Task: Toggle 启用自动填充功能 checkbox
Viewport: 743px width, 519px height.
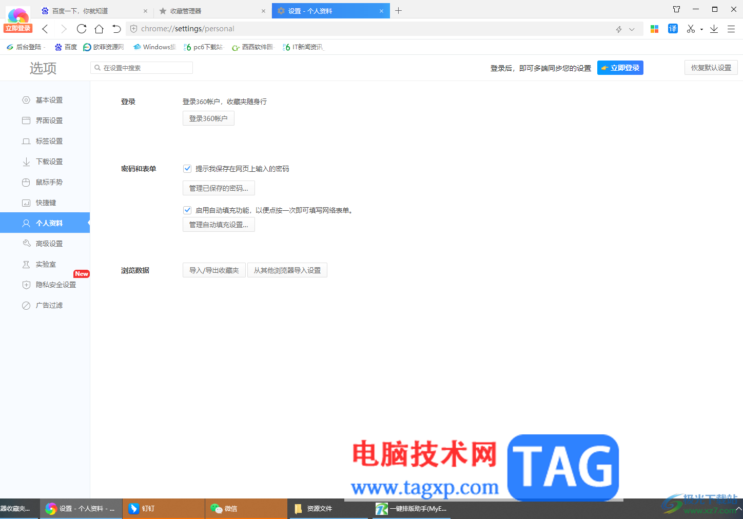Action: (x=187, y=210)
